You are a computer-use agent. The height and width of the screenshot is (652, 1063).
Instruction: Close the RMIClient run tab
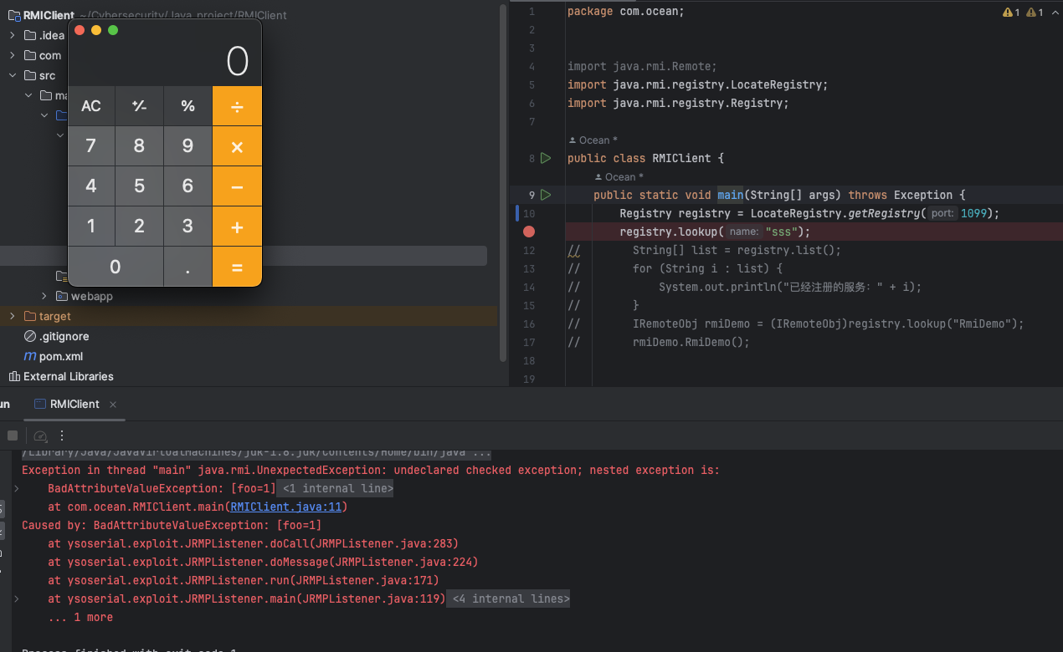(112, 404)
